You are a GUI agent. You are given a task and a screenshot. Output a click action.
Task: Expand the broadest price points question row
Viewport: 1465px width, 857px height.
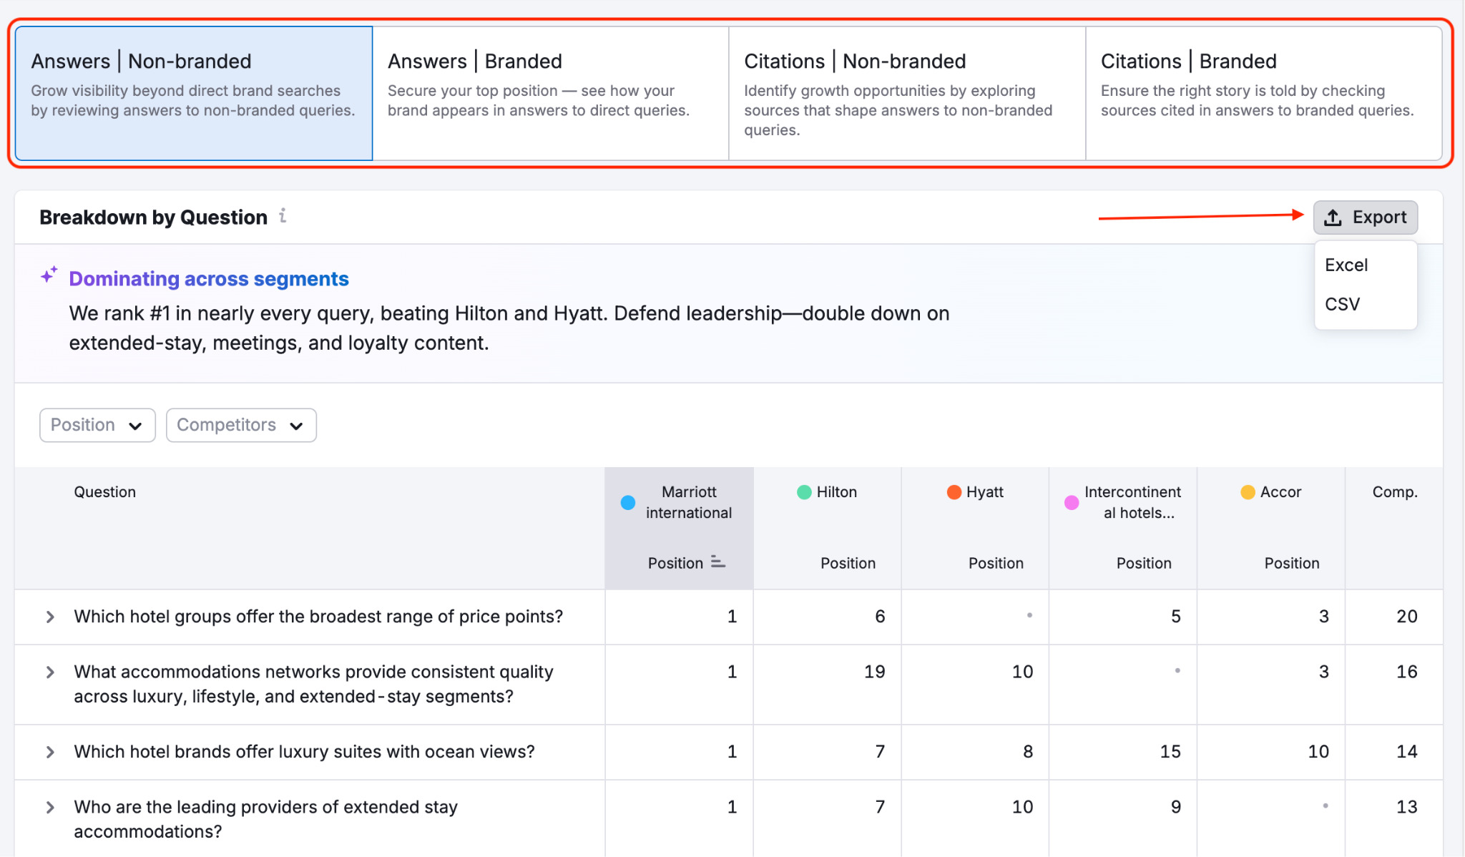tap(49, 616)
